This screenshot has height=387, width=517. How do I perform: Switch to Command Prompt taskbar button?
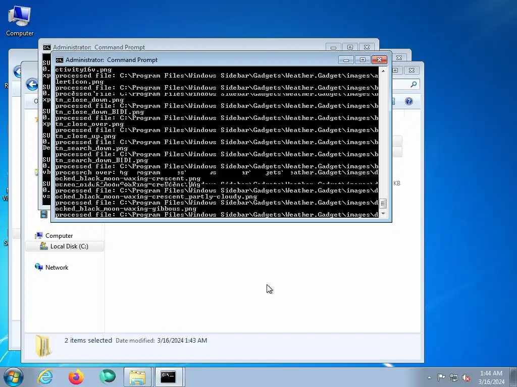(x=169, y=377)
